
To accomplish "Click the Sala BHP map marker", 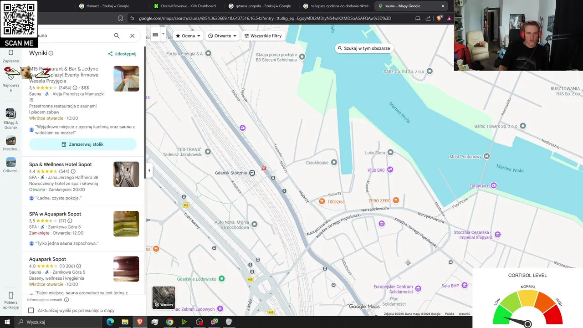I will pyautogui.click(x=465, y=286).
